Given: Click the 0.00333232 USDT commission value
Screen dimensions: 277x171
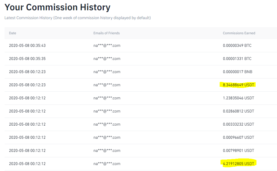Looking at the screenshot, I should (x=238, y=124).
